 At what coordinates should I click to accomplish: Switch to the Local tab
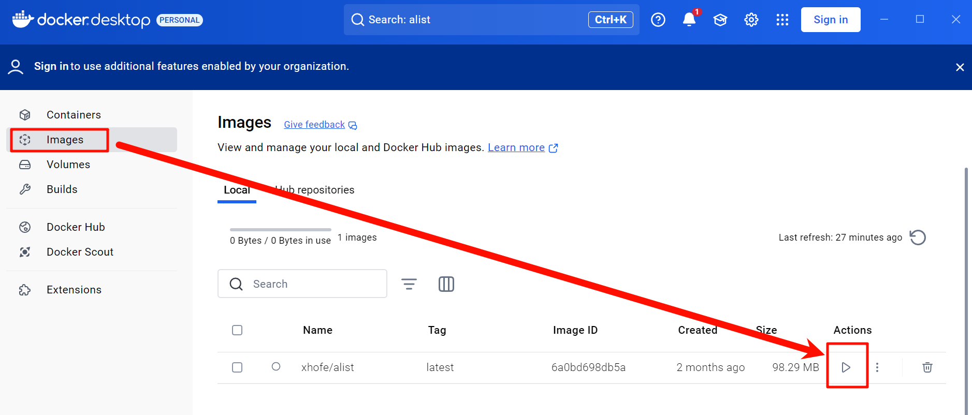click(237, 190)
